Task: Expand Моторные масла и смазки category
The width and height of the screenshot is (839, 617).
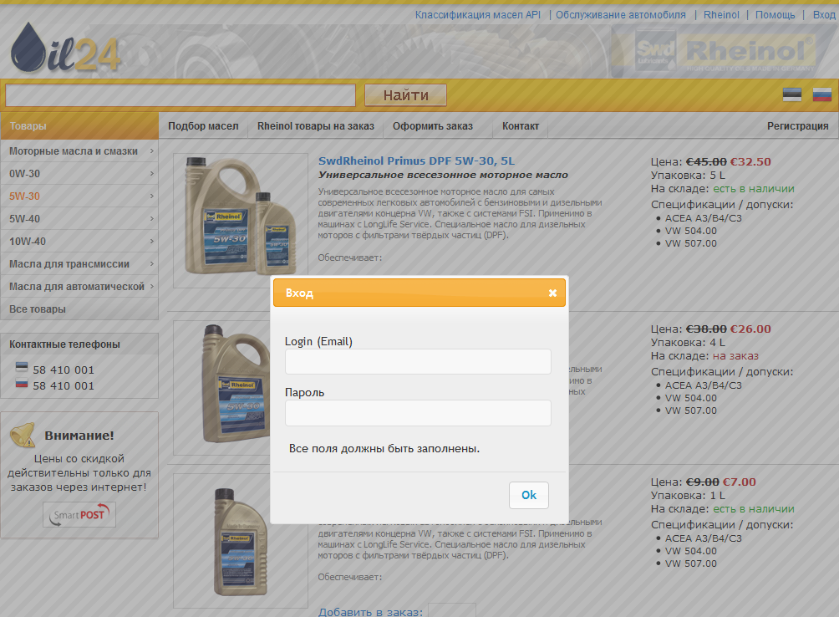Action: (x=79, y=150)
